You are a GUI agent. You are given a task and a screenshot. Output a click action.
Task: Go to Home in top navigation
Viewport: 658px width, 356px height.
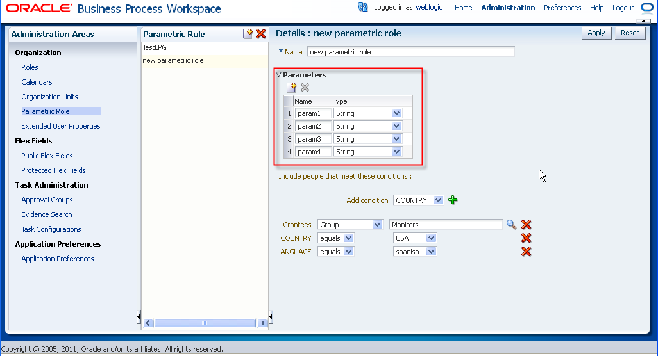click(x=463, y=8)
